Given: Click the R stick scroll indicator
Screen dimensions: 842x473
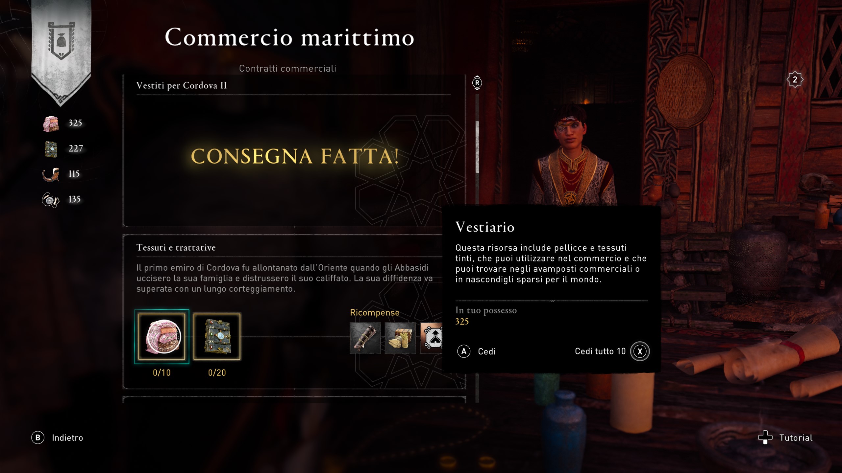Looking at the screenshot, I should pos(477,83).
